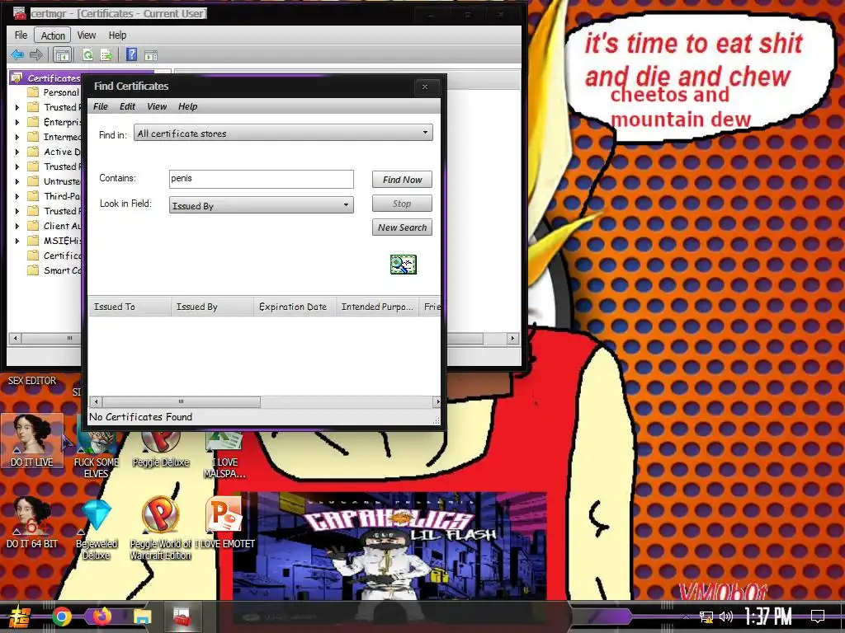
Task: Expand the Enterprise folder node
Action: pyautogui.click(x=17, y=122)
